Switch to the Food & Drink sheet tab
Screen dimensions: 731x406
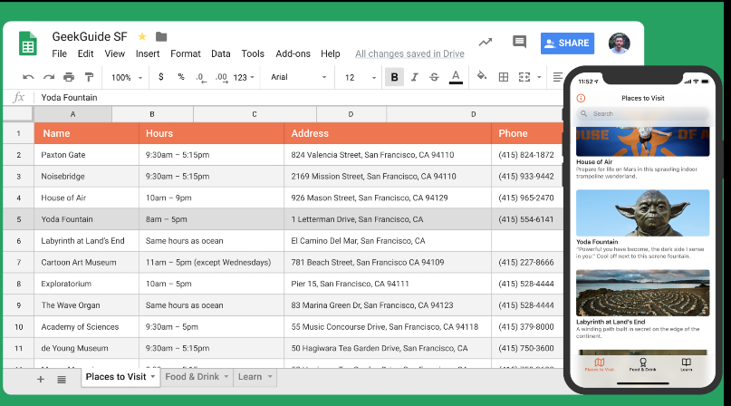click(192, 377)
